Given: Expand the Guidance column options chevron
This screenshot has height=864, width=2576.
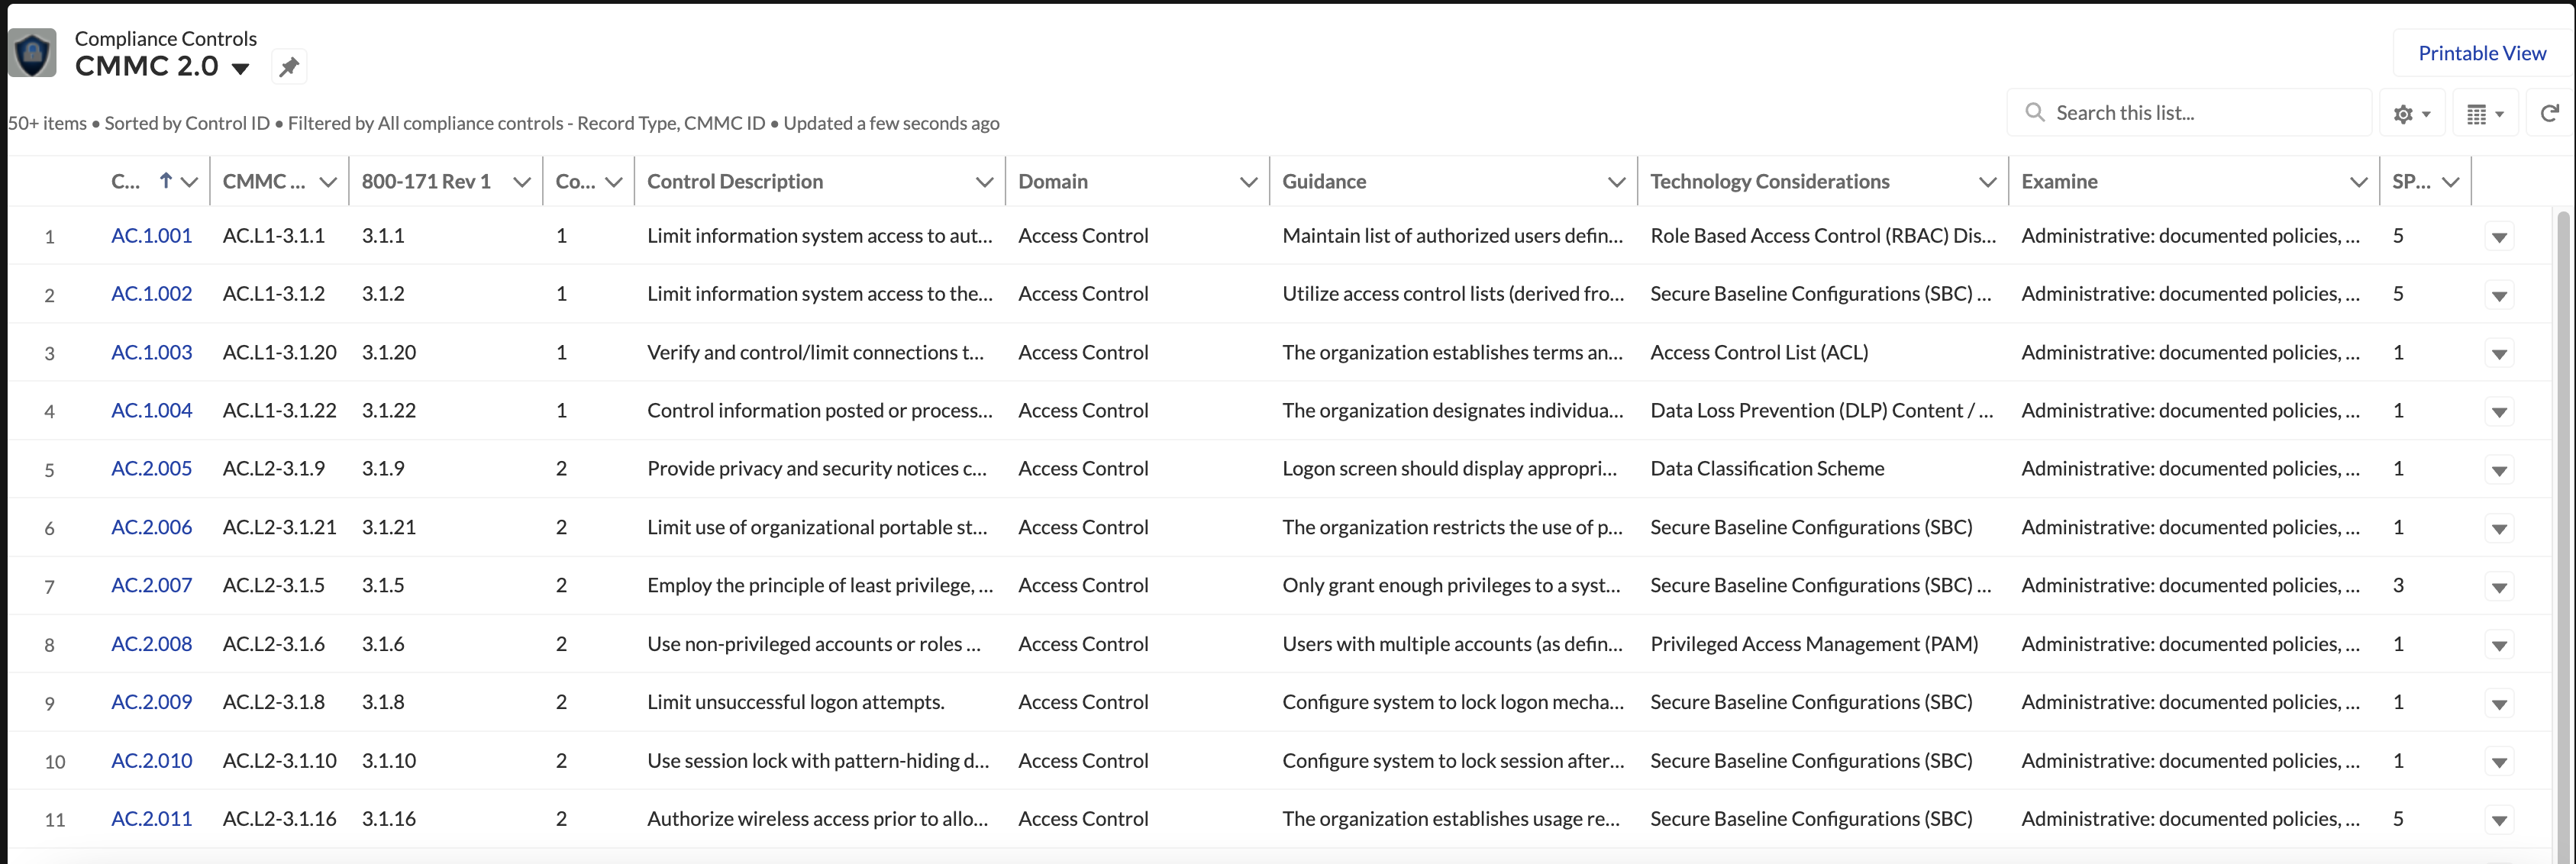Looking at the screenshot, I should coord(1615,182).
